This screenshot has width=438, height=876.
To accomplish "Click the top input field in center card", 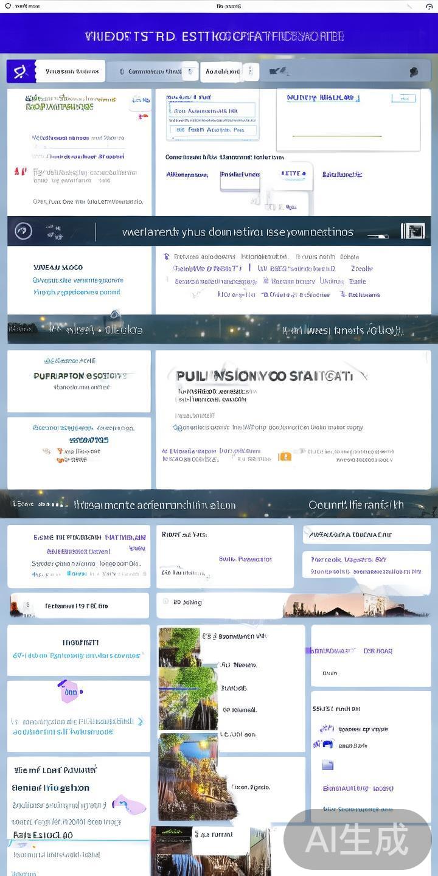I will [x=212, y=111].
